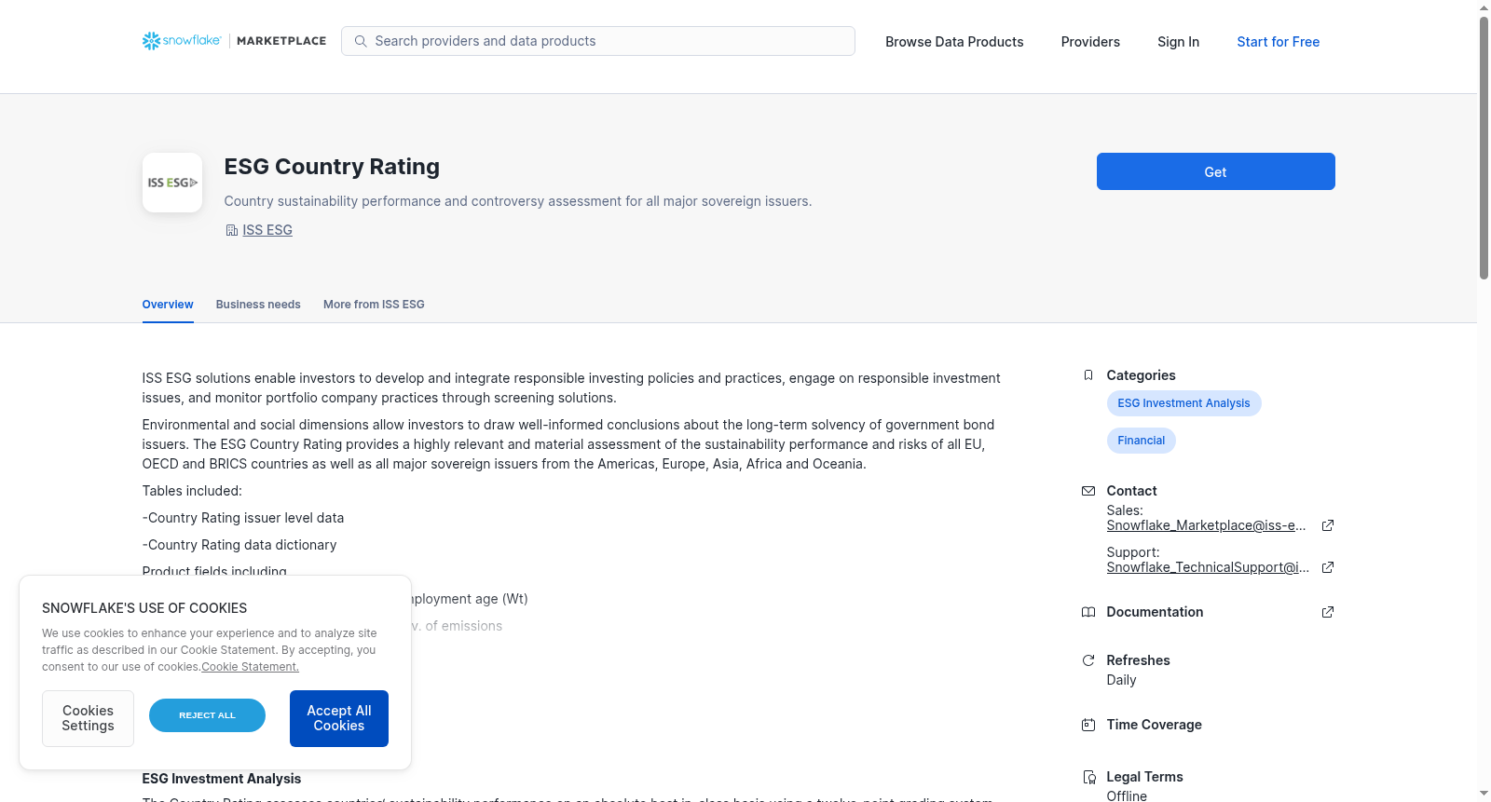Open the Cookie Statement link

pos(250,667)
